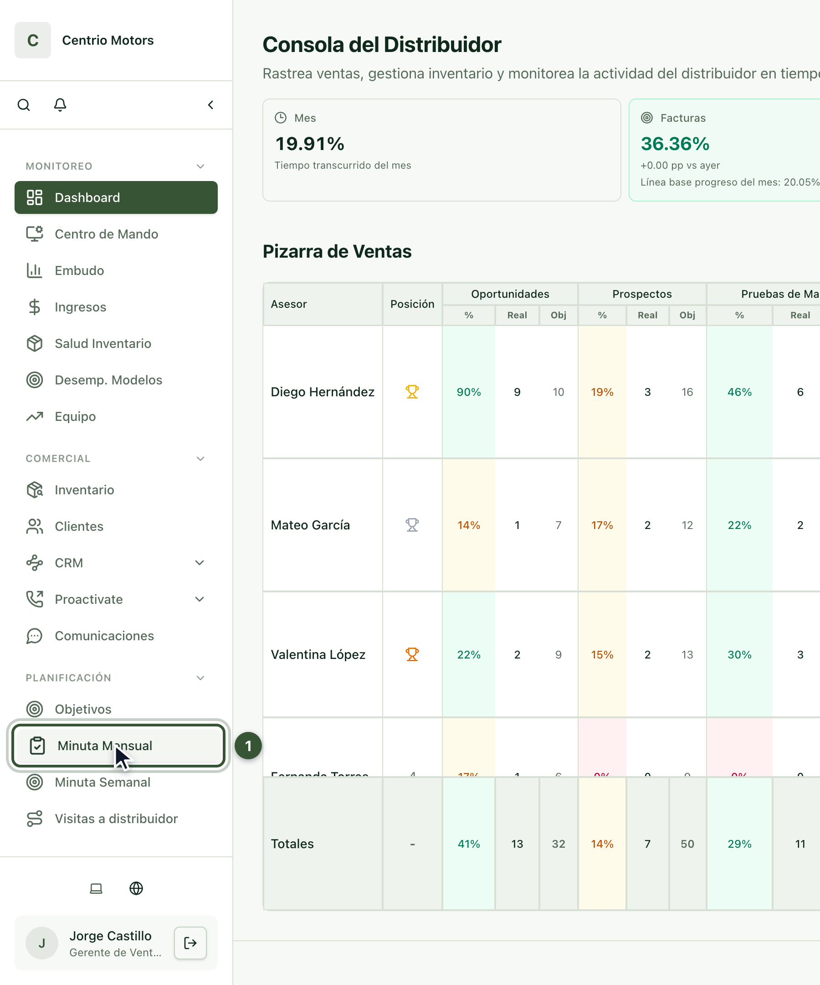Click the Salud Inventario box icon
Viewport: 820px width, 985px height.
pyautogui.click(x=34, y=344)
